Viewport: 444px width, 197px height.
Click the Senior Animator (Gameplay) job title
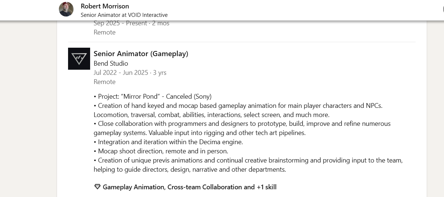tap(141, 54)
